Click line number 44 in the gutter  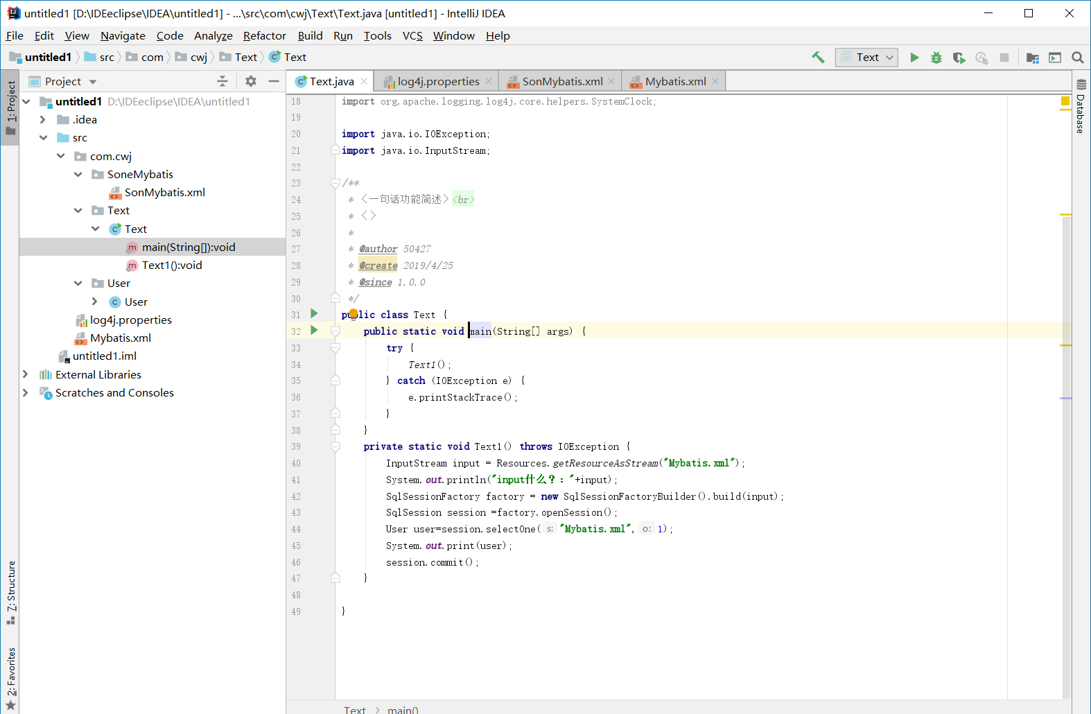coord(296,529)
